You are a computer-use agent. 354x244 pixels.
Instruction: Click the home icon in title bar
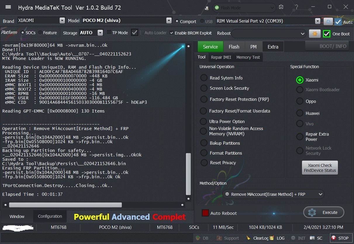pos(281,7)
